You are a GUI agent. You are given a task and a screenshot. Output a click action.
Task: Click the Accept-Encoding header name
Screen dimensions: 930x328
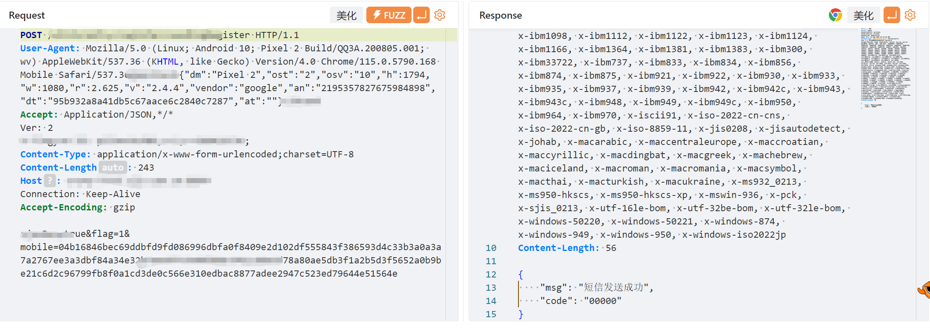(63, 207)
